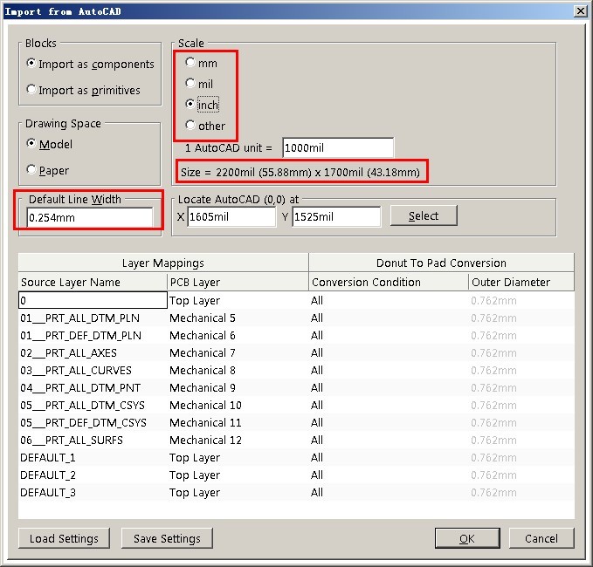Click conversion condition All for 02__PRT_ALL_AXES
Viewport: 593px width, 567px height.
389,352
